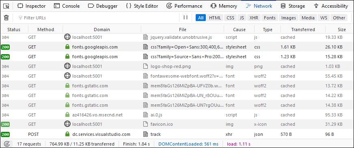Click the 200 status badge on favicon.ico row

pyautogui.click(x=5, y=124)
